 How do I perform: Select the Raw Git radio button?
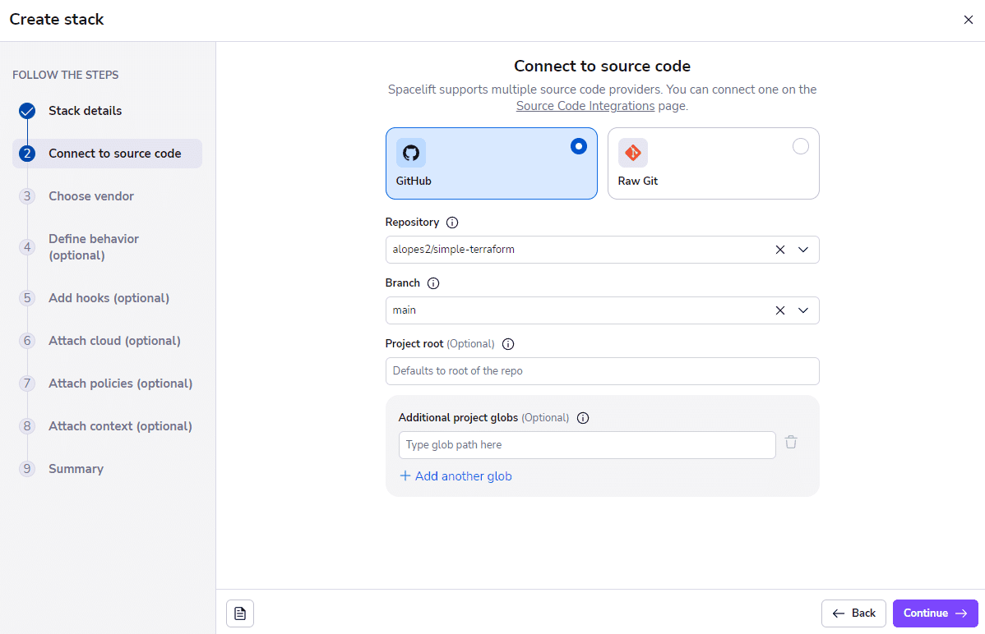click(x=801, y=146)
